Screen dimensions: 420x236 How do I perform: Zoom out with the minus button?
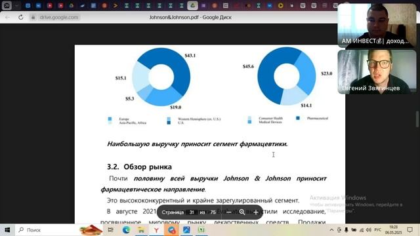click(x=228, y=212)
